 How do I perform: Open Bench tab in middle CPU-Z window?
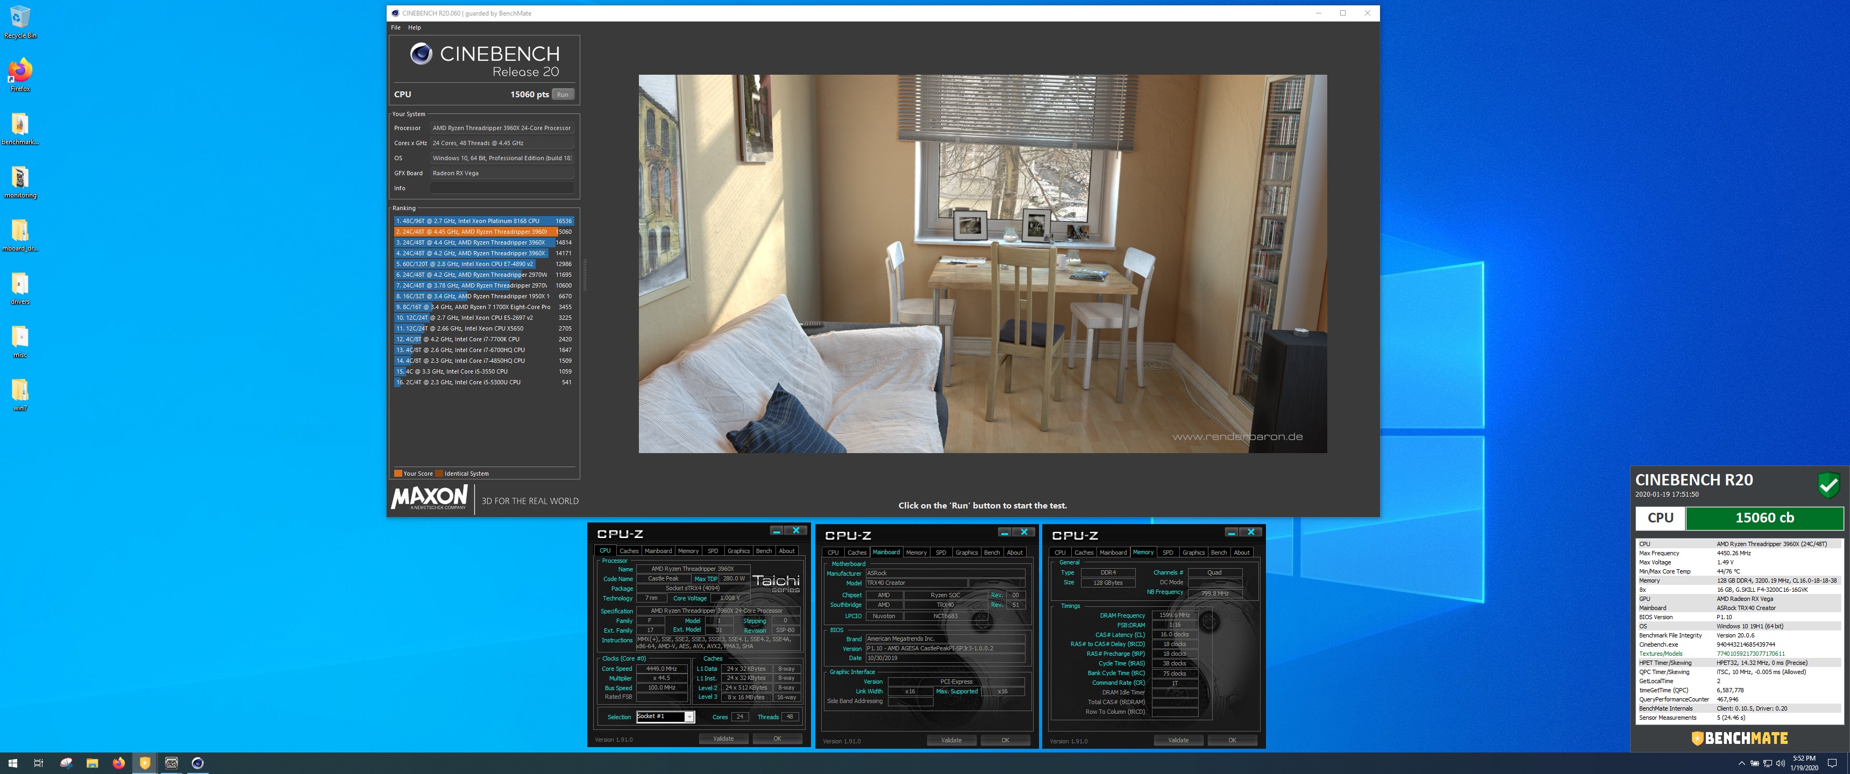click(992, 552)
